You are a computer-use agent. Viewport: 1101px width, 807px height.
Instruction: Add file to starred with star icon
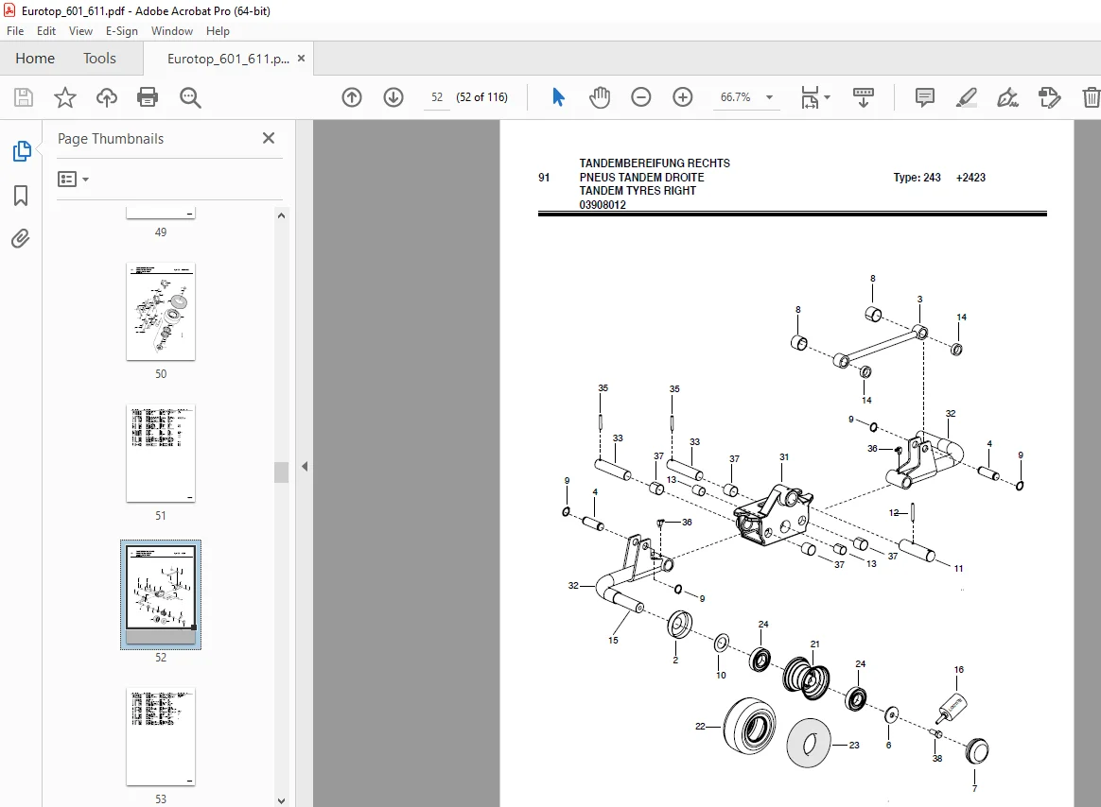65,96
